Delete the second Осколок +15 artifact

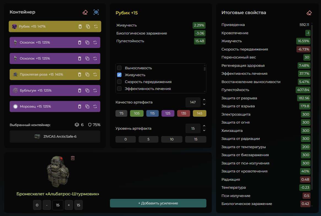[x=80, y=58]
